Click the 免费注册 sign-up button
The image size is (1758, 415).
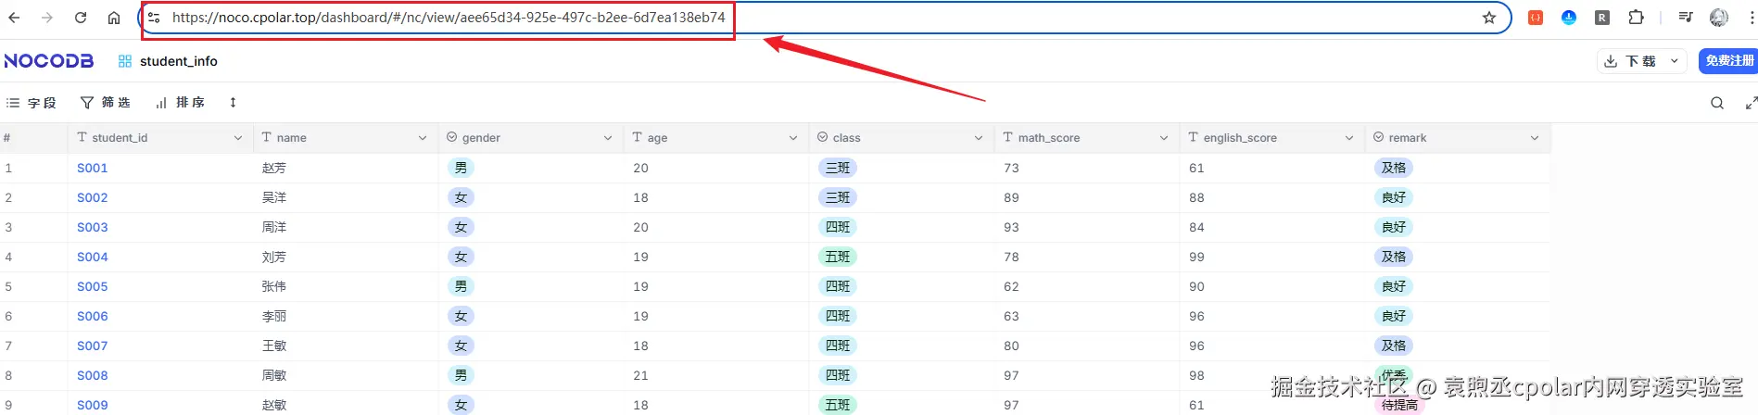coord(1729,61)
